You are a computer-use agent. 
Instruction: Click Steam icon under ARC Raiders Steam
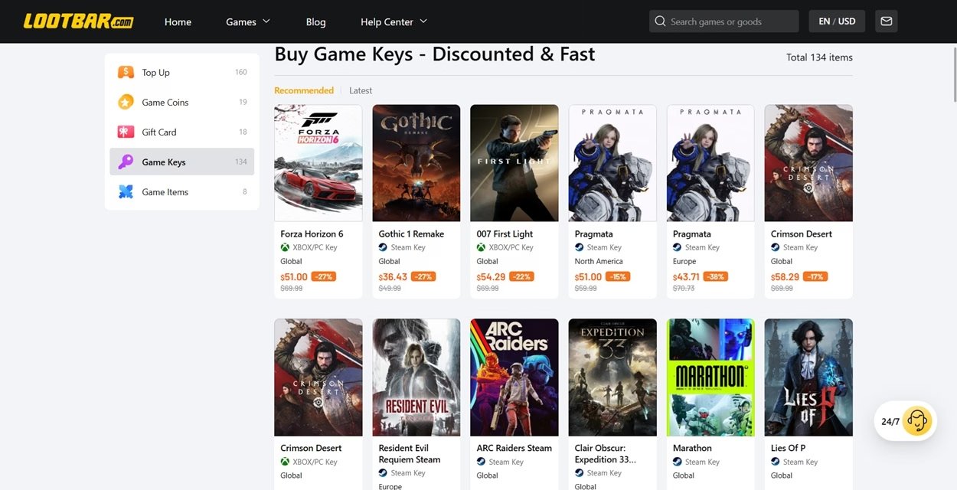pos(481,462)
